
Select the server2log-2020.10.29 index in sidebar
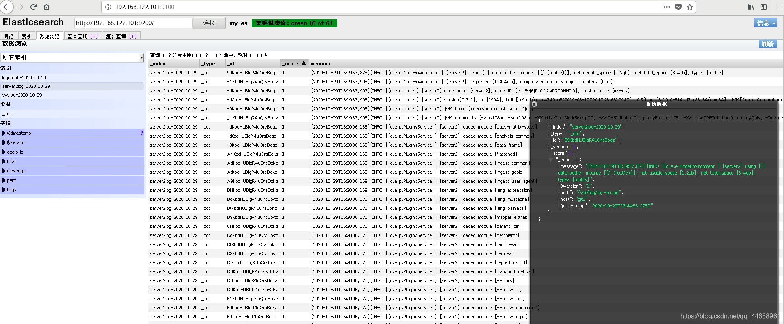click(x=72, y=86)
